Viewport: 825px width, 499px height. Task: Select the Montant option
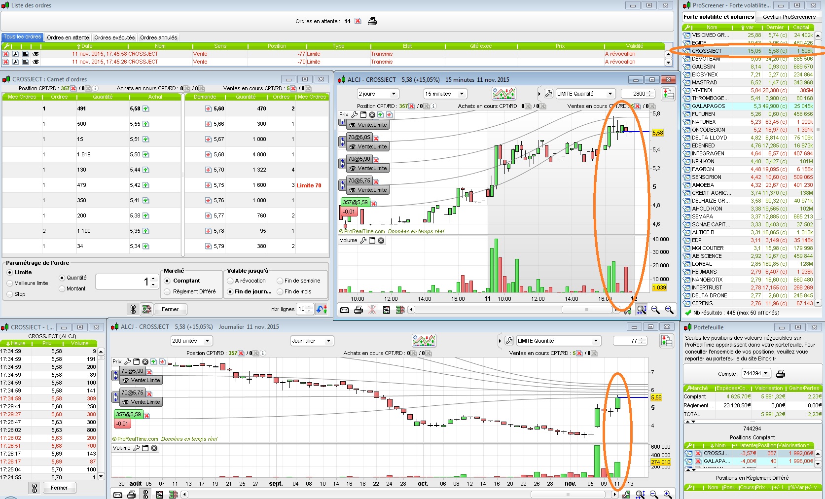click(62, 288)
